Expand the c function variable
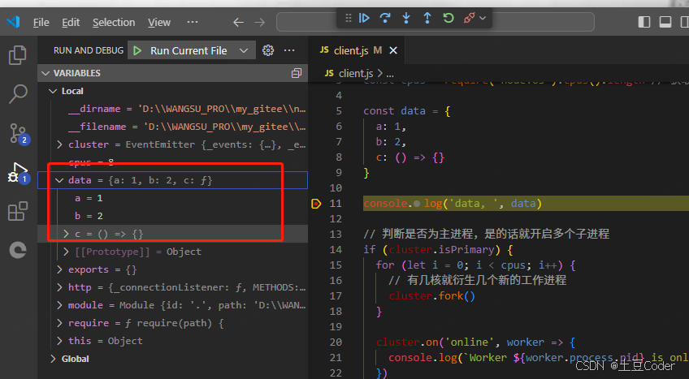The height and width of the screenshot is (379, 689). 67,234
